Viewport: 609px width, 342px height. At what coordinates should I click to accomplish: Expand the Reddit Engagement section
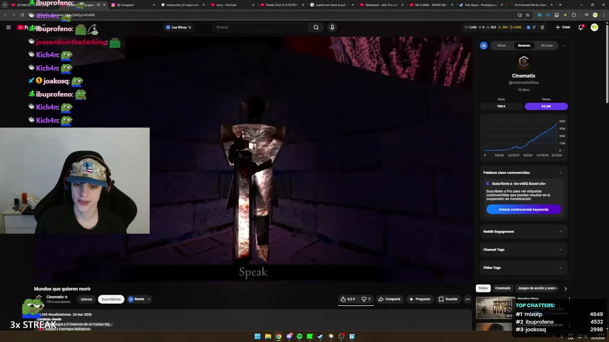[x=523, y=231]
